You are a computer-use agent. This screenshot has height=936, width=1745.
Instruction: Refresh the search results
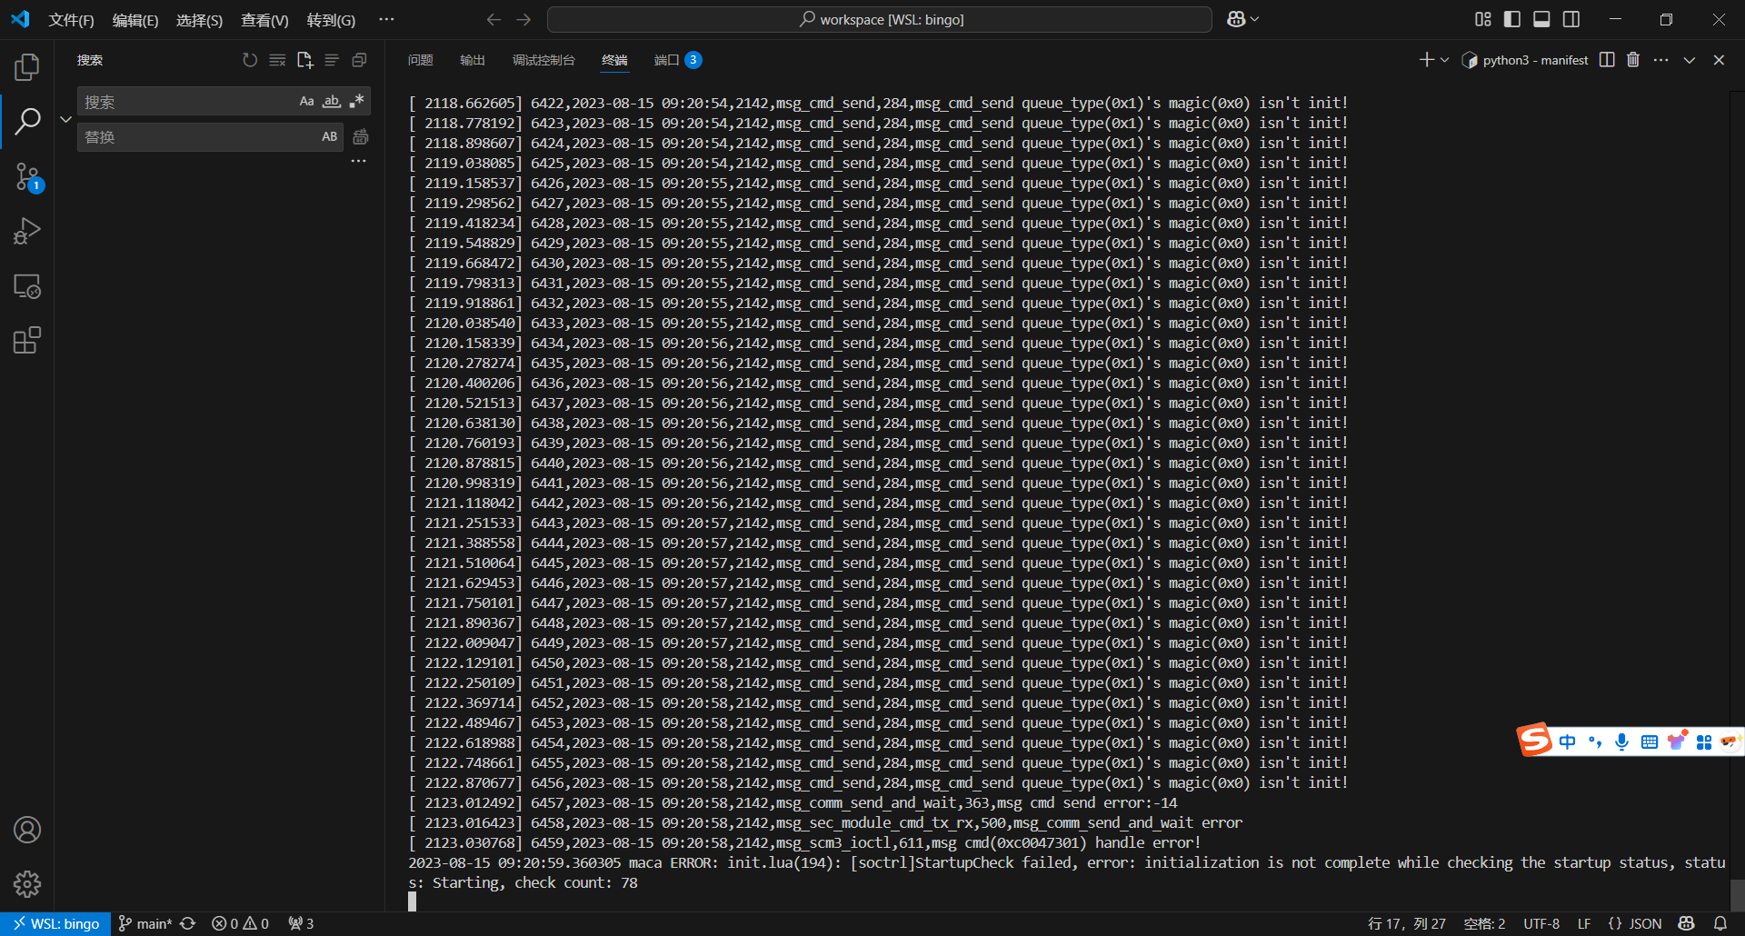coord(250,60)
